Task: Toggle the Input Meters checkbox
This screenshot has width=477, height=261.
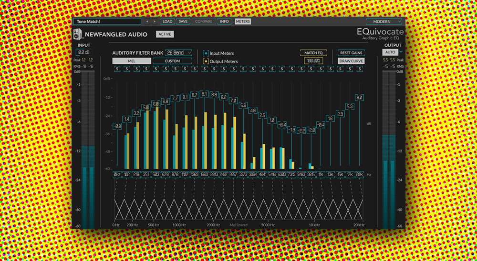Action: (206, 53)
